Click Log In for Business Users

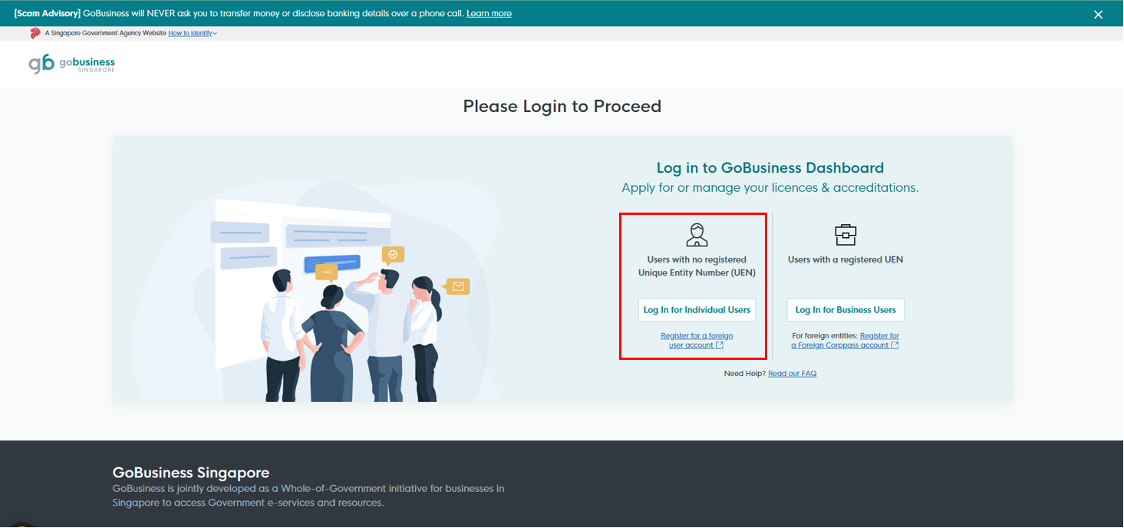(x=845, y=310)
